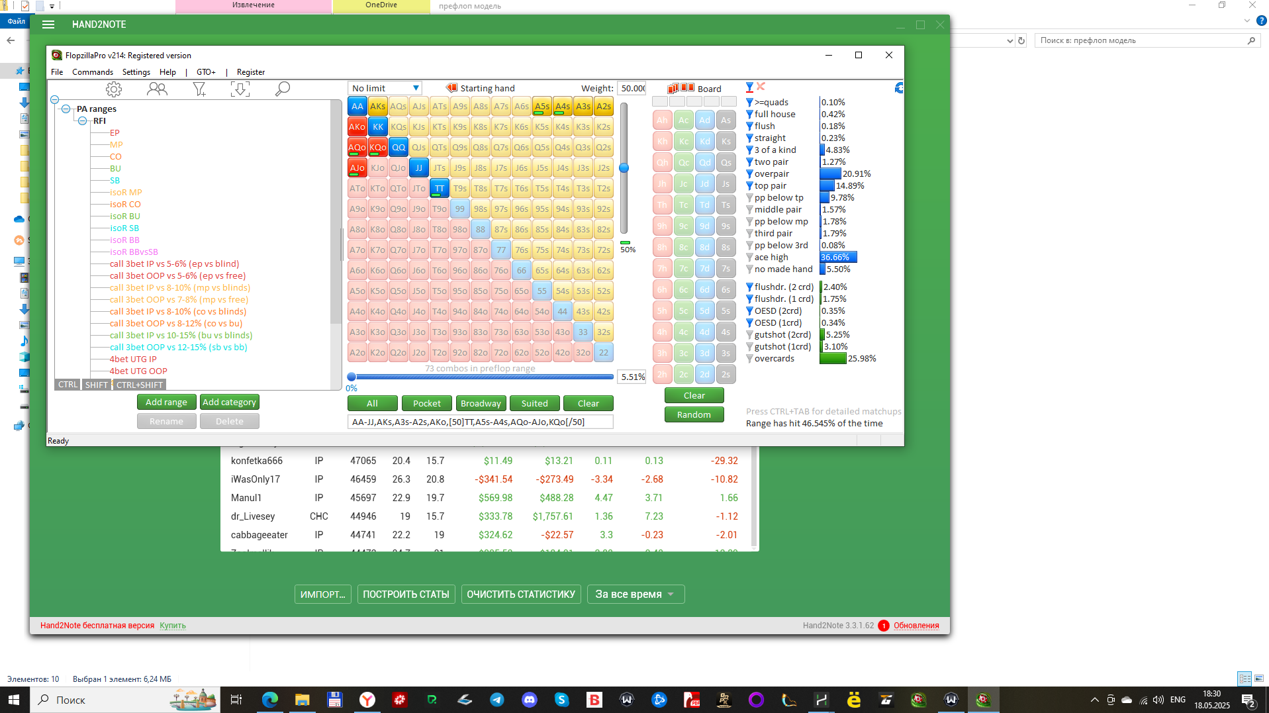
Task: Collapse the RFI tree node
Action: [82, 121]
